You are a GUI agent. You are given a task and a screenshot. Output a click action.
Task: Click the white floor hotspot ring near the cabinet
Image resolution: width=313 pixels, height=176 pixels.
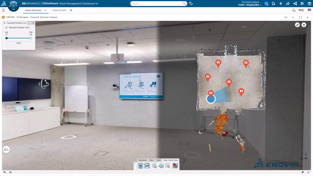coord(68,137)
